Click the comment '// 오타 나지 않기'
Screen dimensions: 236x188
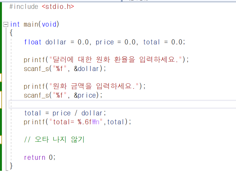pyautogui.click(x=54, y=139)
